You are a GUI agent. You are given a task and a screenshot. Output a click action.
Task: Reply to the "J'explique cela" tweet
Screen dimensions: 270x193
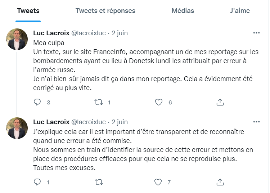tap(37, 182)
